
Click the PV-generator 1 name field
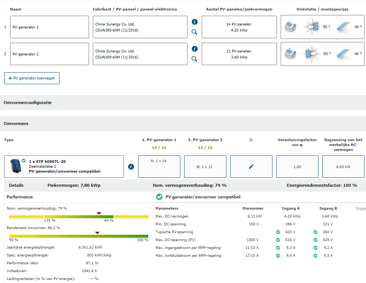[x=49, y=27]
